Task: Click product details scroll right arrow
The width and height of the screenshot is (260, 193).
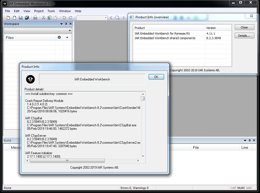Action: coord(138,161)
